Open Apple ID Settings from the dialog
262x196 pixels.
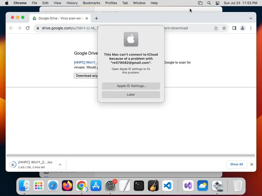(131, 86)
